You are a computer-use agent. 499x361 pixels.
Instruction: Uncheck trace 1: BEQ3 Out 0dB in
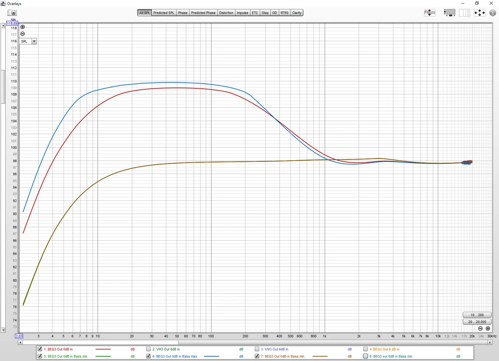pyautogui.click(x=40, y=349)
